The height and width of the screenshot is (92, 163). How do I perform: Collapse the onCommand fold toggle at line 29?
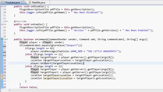[7, 39]
